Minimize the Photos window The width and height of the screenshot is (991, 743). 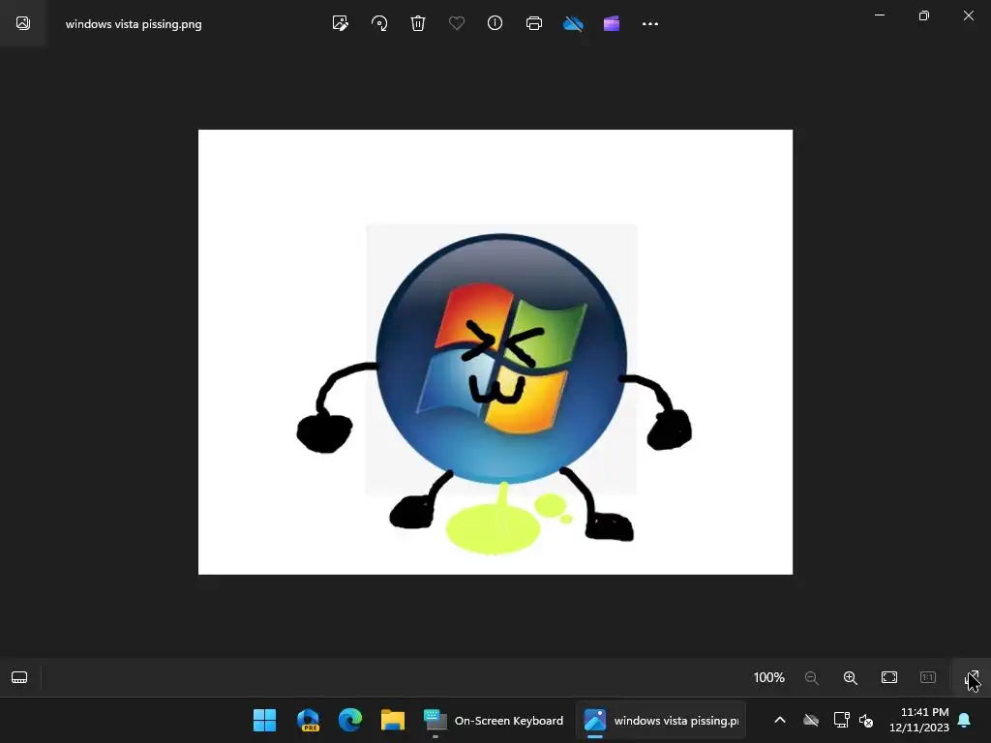click(879, 15)
